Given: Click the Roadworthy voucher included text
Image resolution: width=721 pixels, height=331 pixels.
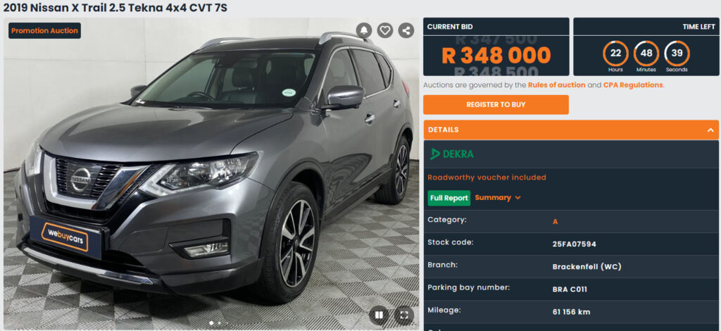Looking at the screenshot, I should [x=487, y=177].
